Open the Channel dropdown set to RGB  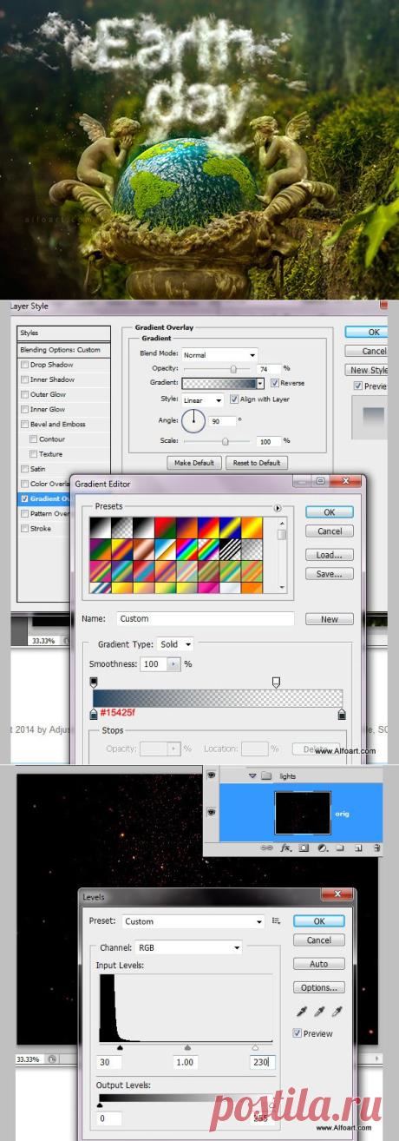pyautogui.click(x=187, y=948)
